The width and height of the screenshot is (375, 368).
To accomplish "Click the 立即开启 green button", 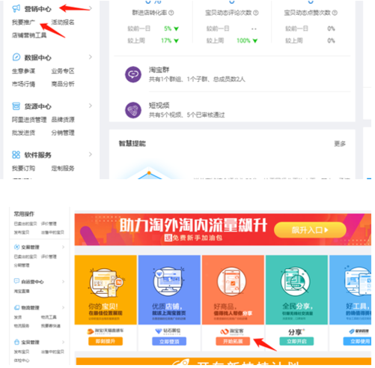I will (296, 341).
